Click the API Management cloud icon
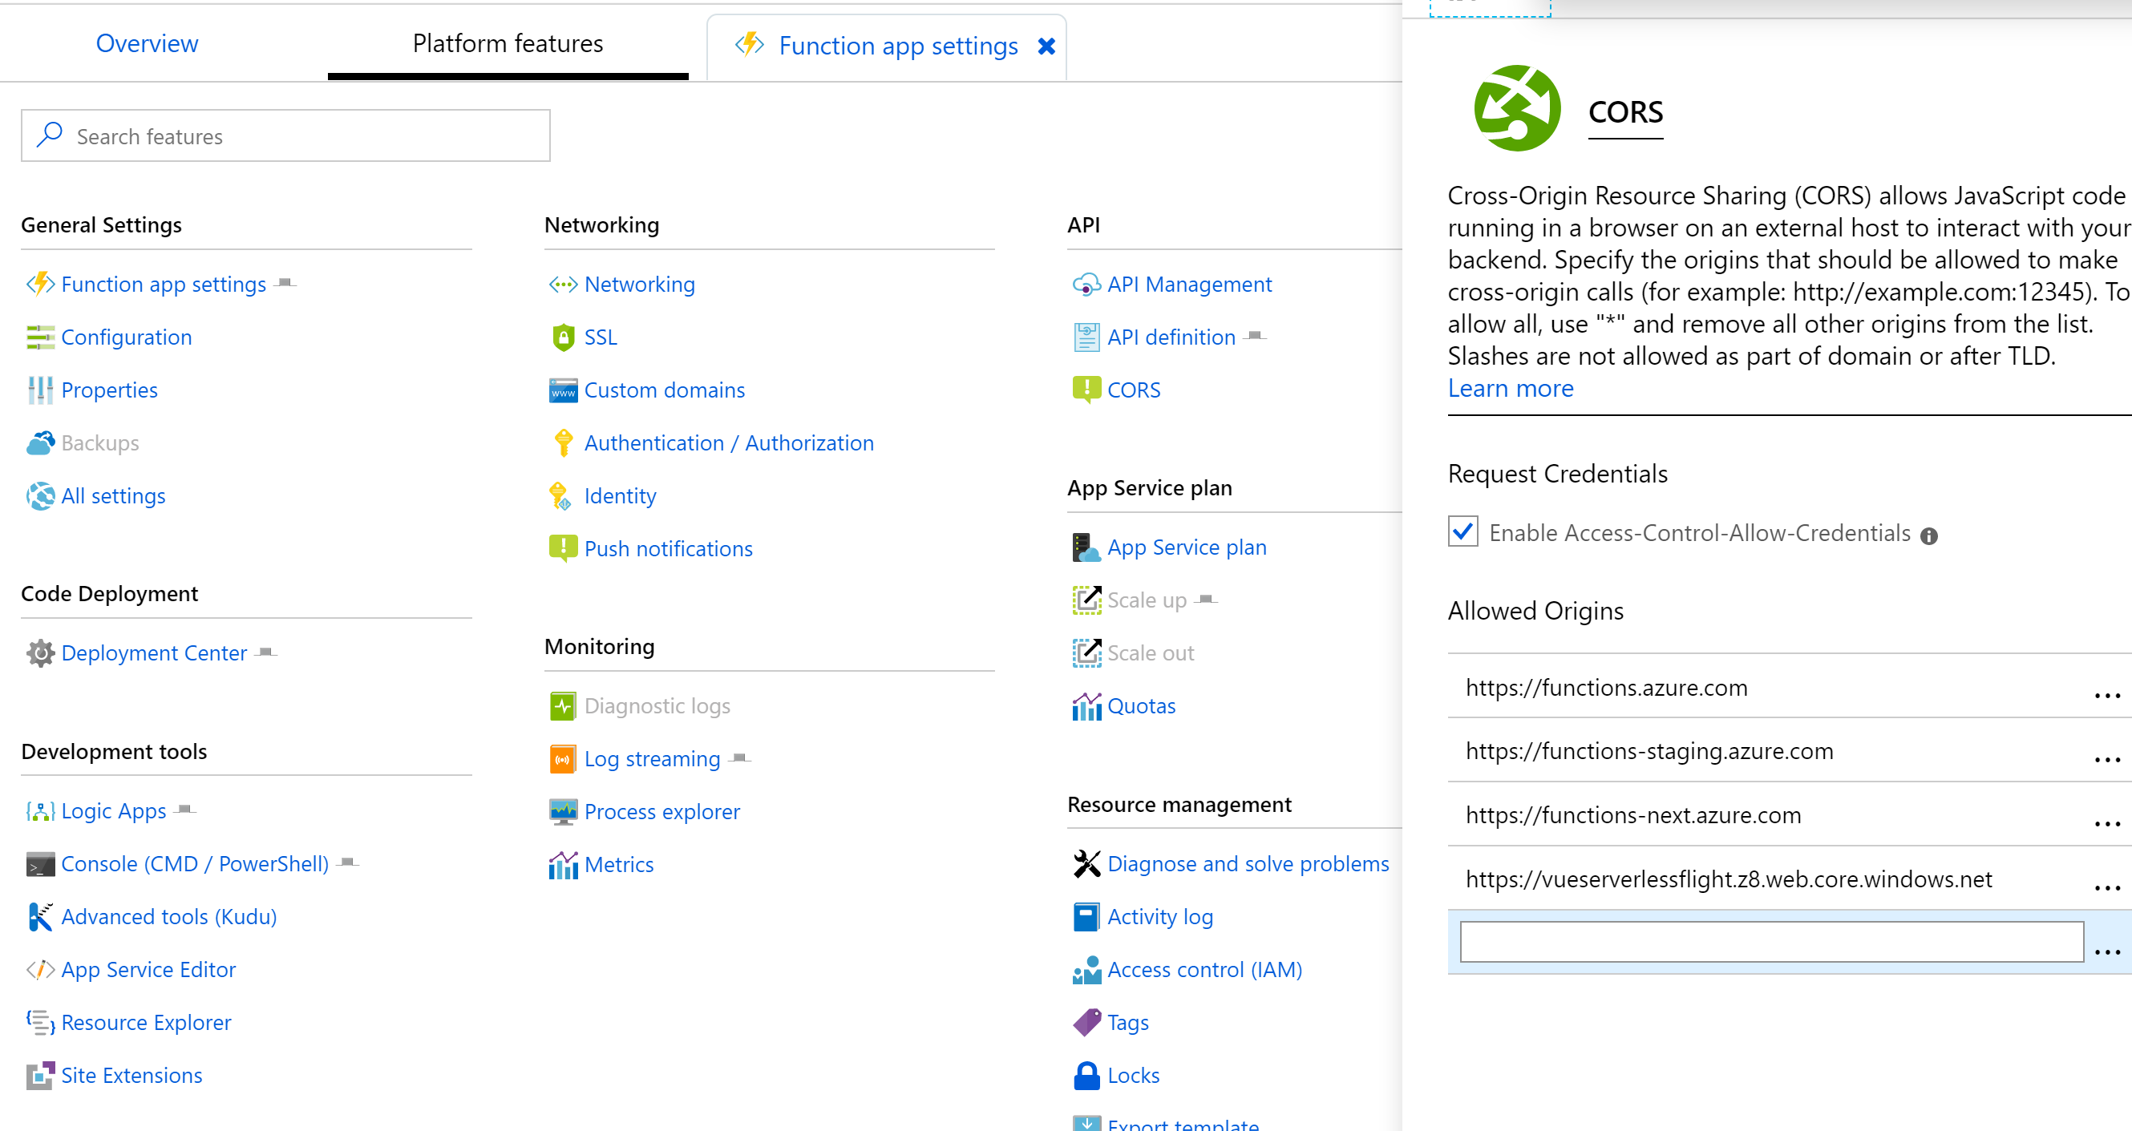This screenshot has width=2132, height=1131. [1086, 284]
